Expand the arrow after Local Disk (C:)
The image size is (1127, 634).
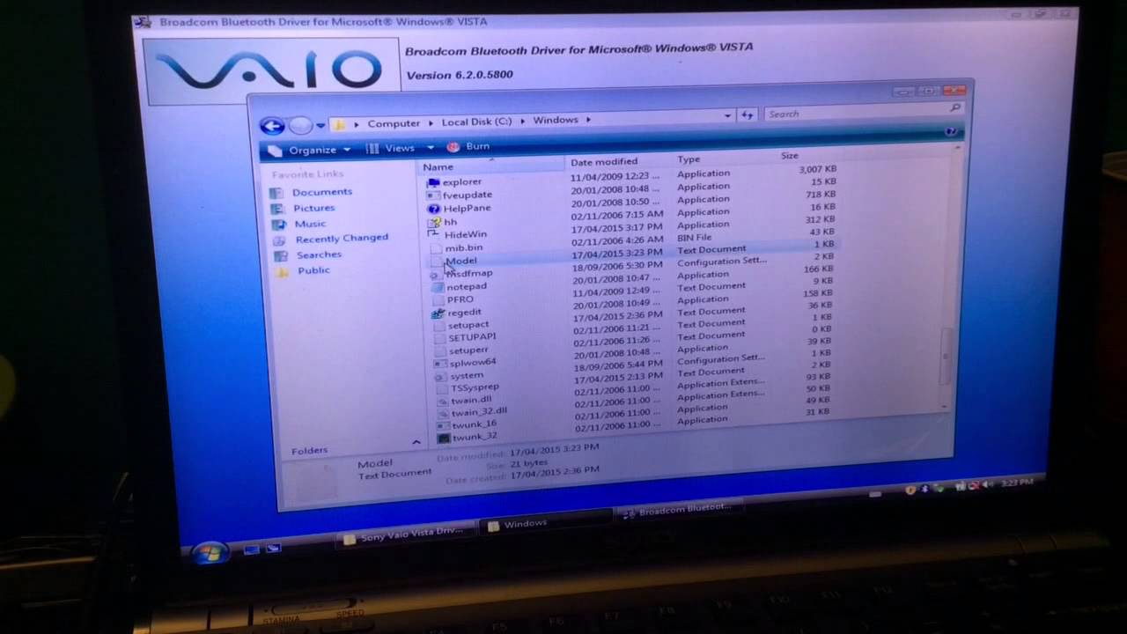click(522, 121)
